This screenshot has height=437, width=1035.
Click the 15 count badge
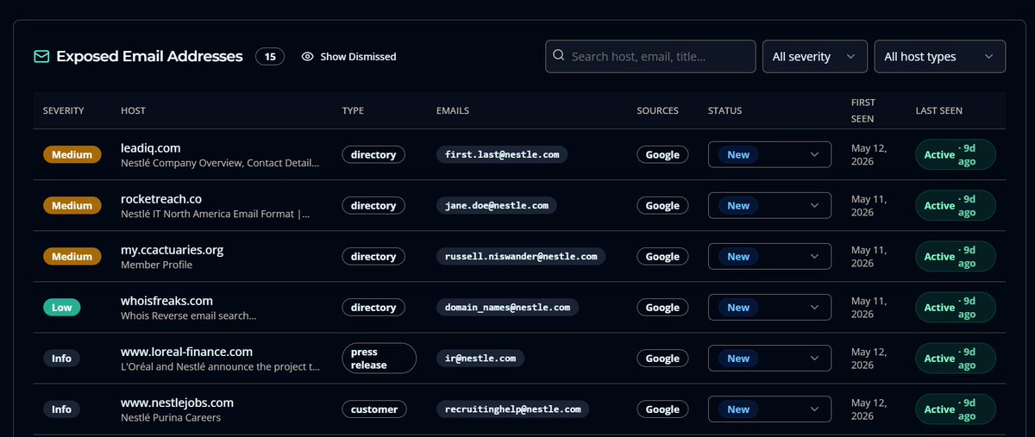coord(270,56)
